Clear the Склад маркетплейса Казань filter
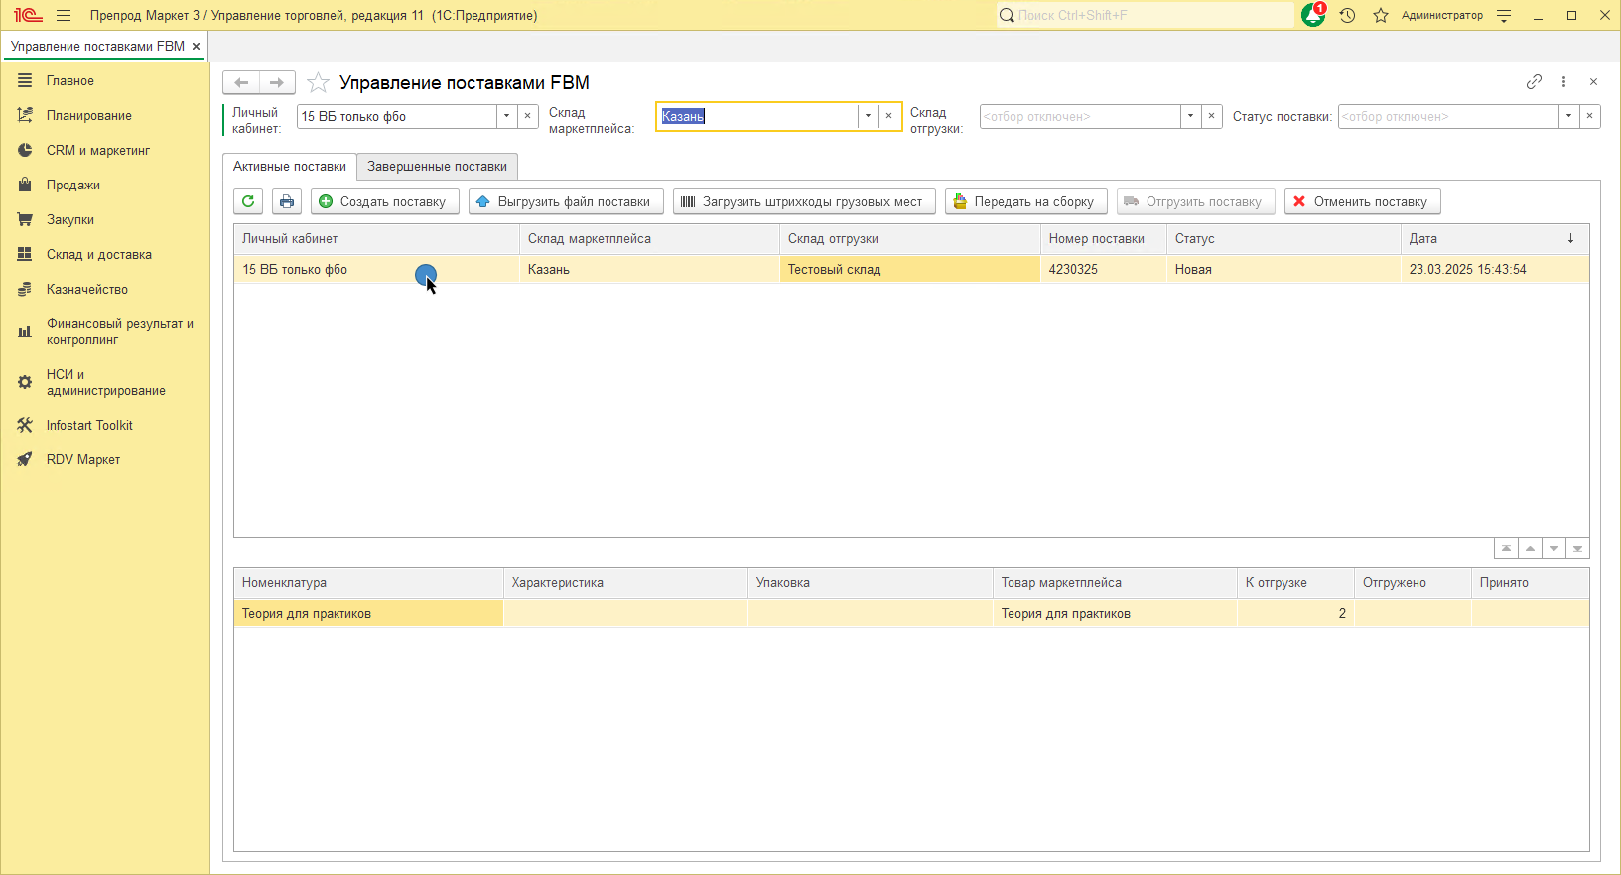Screen dimensions: 1621x875 [x=889, y=116]
